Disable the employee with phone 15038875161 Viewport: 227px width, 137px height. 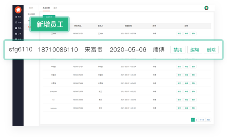tap(179, 66)
